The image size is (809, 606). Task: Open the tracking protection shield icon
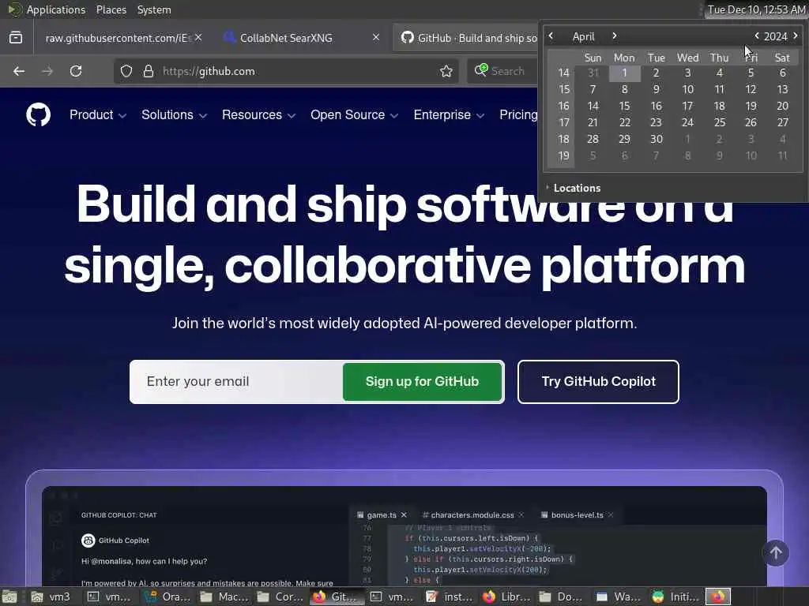[x=126, y=71]
